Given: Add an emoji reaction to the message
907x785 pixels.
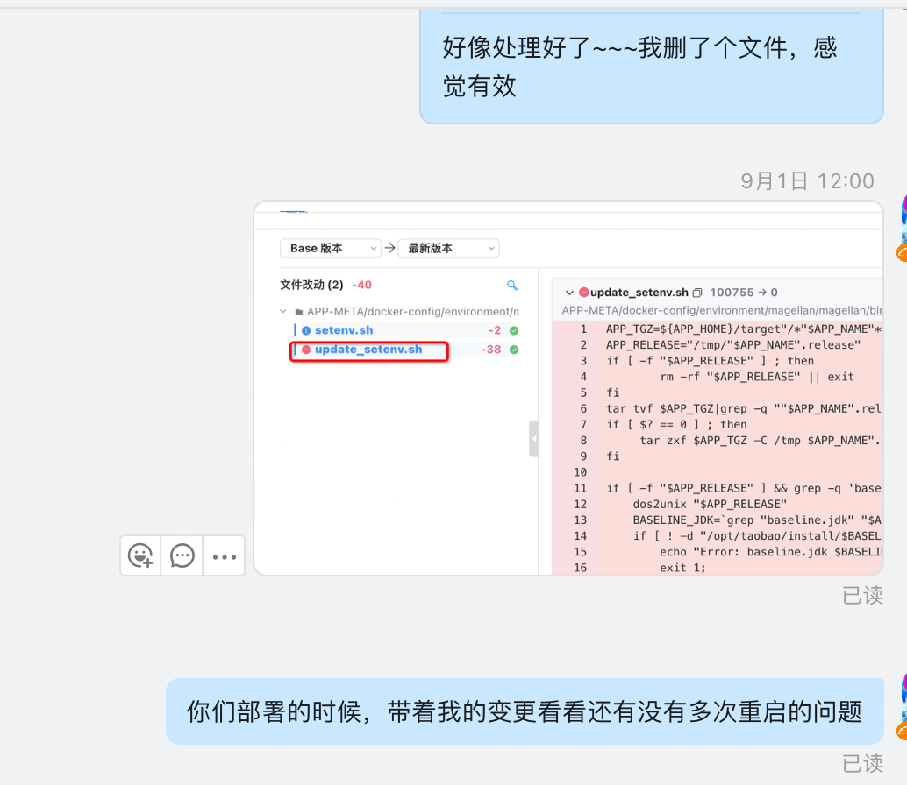Looking at the screenshot, I should tap(140, 555).
